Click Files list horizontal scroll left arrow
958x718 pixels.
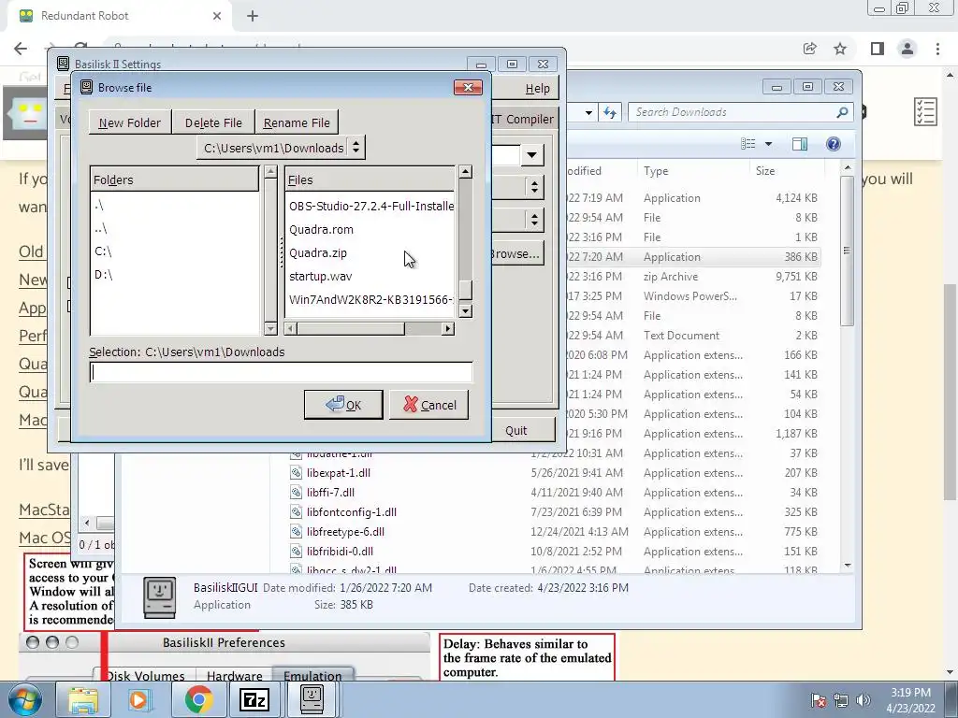tap(292, 328)
